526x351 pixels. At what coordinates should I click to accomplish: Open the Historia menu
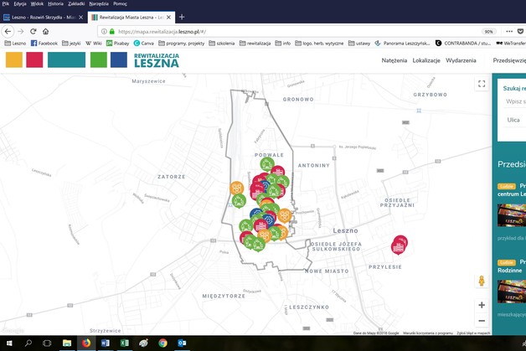pos(55,3)
